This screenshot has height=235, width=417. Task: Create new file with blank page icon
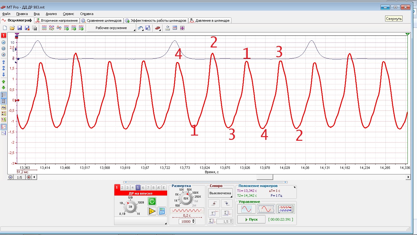[x=5, y=28]
